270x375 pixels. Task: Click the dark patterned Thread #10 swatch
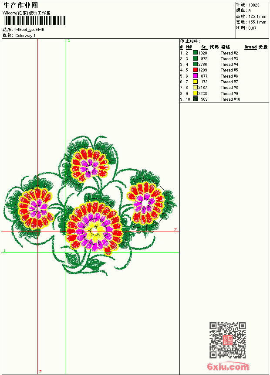point(195,99)
